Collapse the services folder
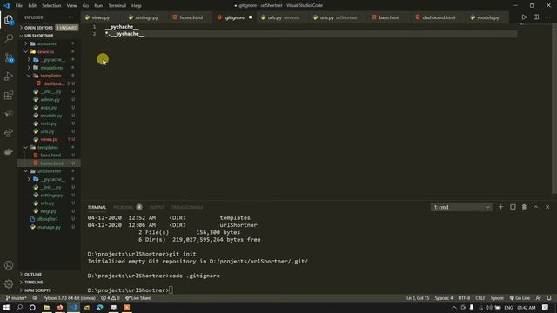This screenshot has width=557, height=313. tap(45, 52)
